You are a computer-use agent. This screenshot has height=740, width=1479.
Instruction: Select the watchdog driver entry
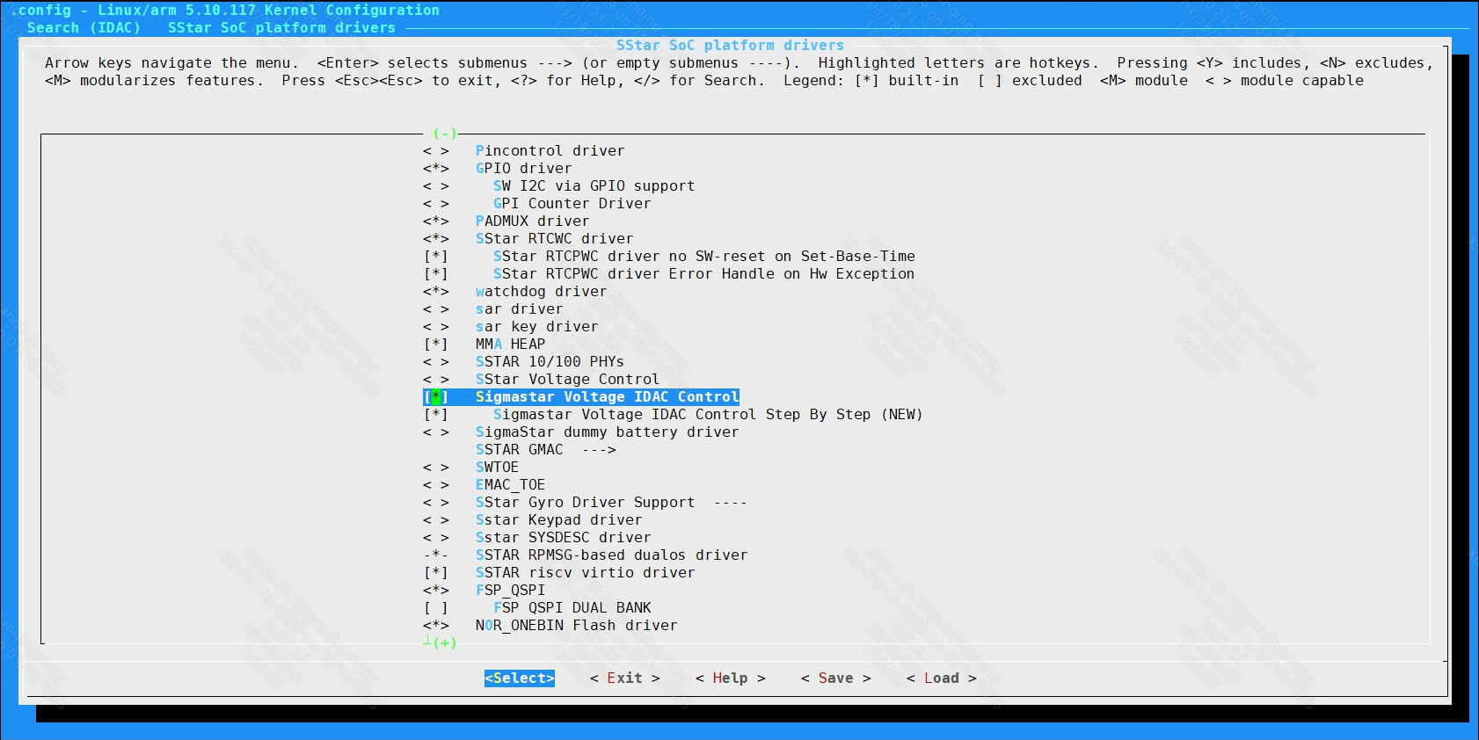[x=541, y=292]
